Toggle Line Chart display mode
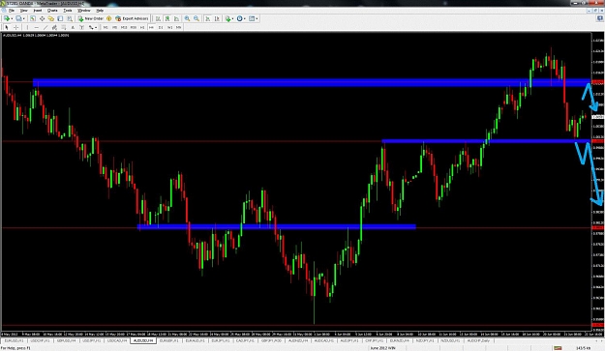 coord(177,18)
